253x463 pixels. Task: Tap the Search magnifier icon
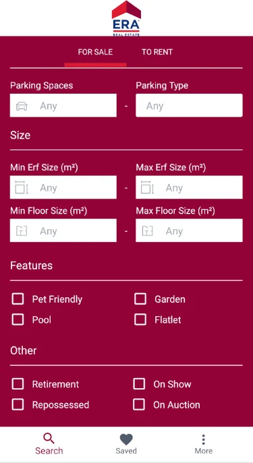[49, 439]
